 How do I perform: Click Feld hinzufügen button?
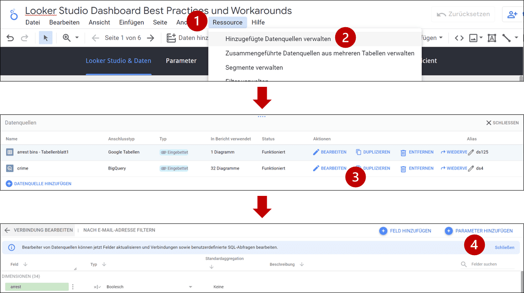pos(405,231)
